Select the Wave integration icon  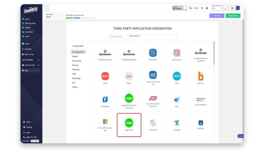[177, 100]
